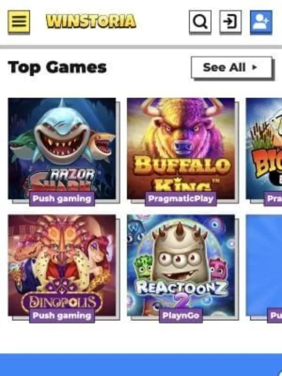The width and height of the screenshot is (282, 376).
Task: Click the Winstoria logo
Action: click(x=91, y=21)
